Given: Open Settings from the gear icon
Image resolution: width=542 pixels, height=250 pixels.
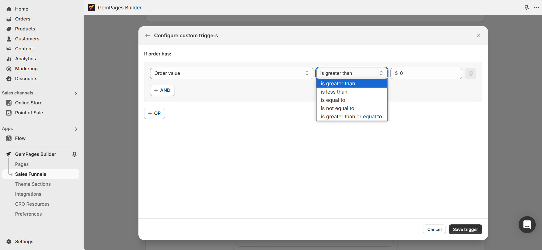Looking at the screenshot, I should pyautogui.click(x=9, y=241).
